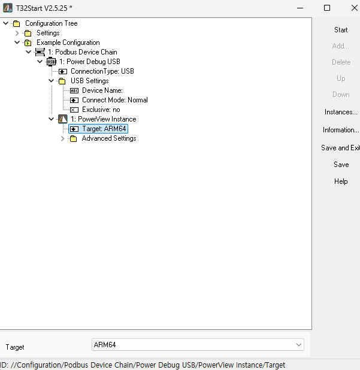Collapse the USB Settings node
Screen dimensions: 360x370
pyautogui.click(x=52, y=81)
